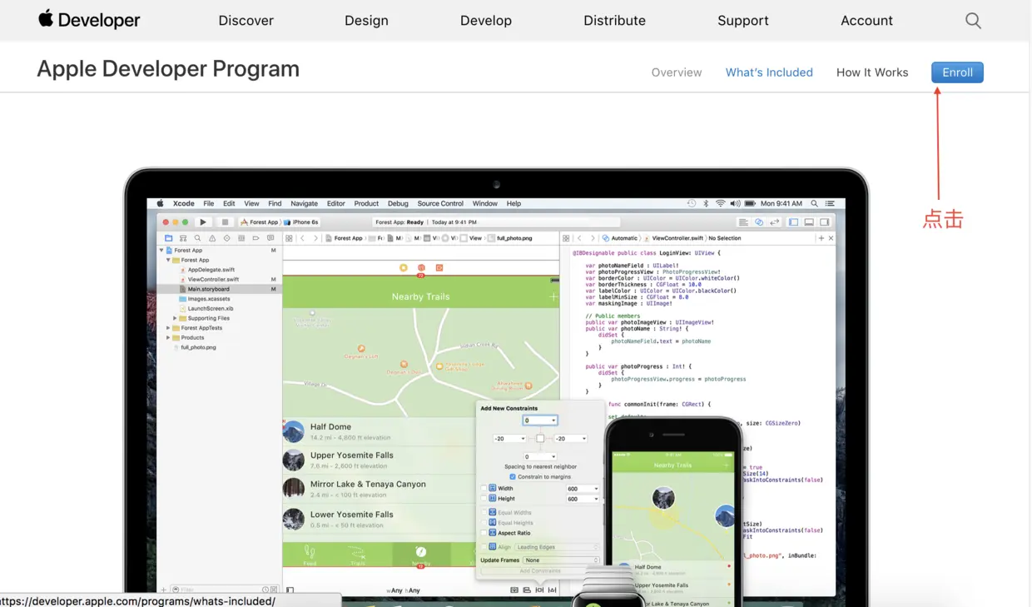Image resolution: width=1032 pixels, height=607 pixels.
Task: Select ViewController.swift in the navigator
Action: coord(213,280)
